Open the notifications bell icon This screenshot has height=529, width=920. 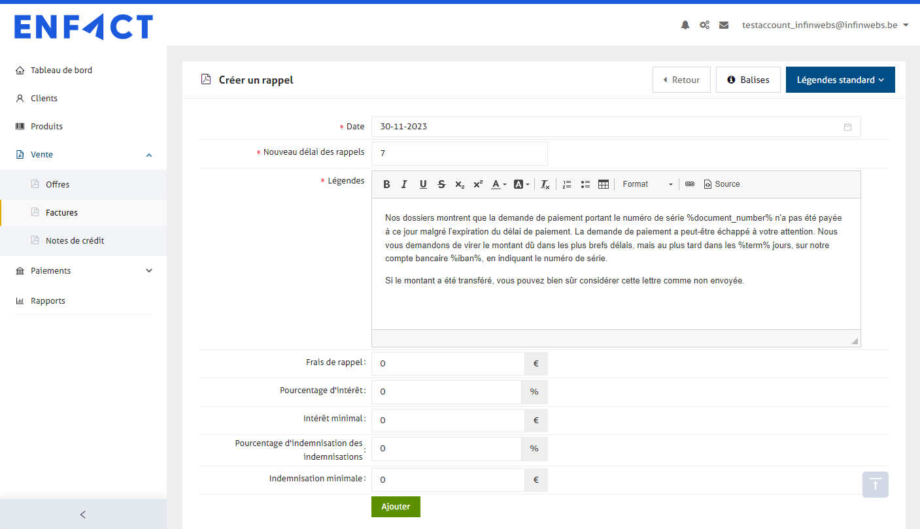[685, 25]
